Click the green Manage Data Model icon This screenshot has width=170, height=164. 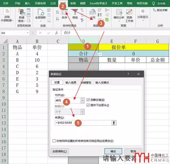107,20
